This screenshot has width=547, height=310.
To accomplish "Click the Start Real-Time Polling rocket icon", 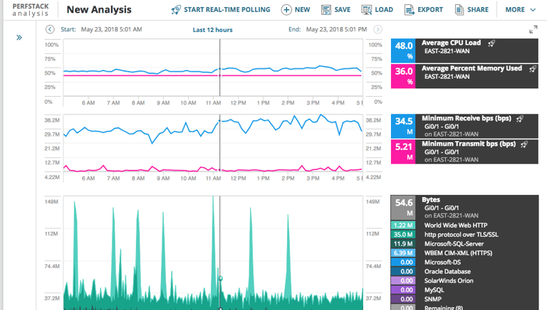I will click(x=176, y=10).
